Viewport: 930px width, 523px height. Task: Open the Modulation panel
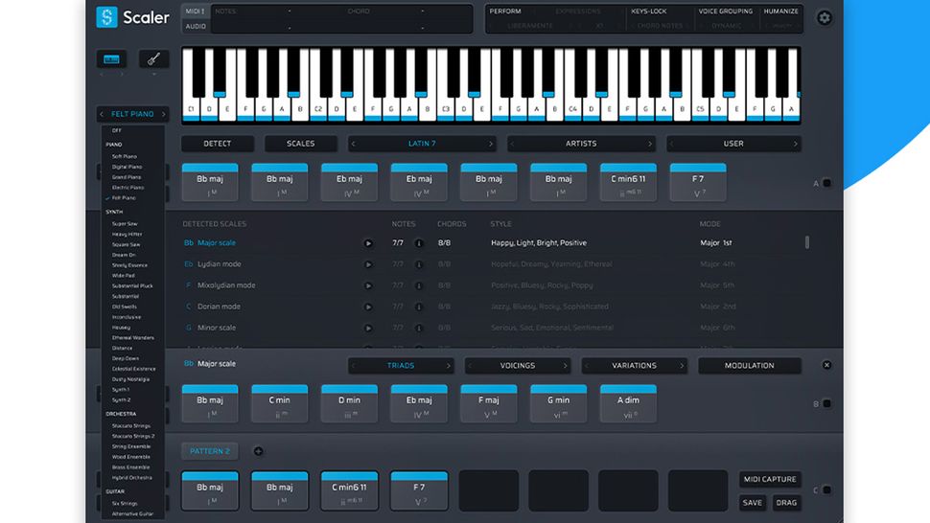coord(749,366)
